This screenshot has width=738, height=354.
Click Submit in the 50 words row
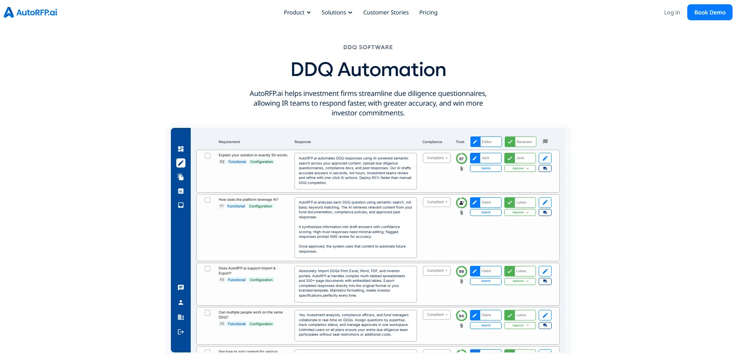486,168
